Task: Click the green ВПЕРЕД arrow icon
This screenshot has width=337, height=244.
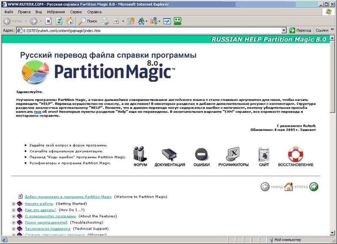Action: coord(313,187)
